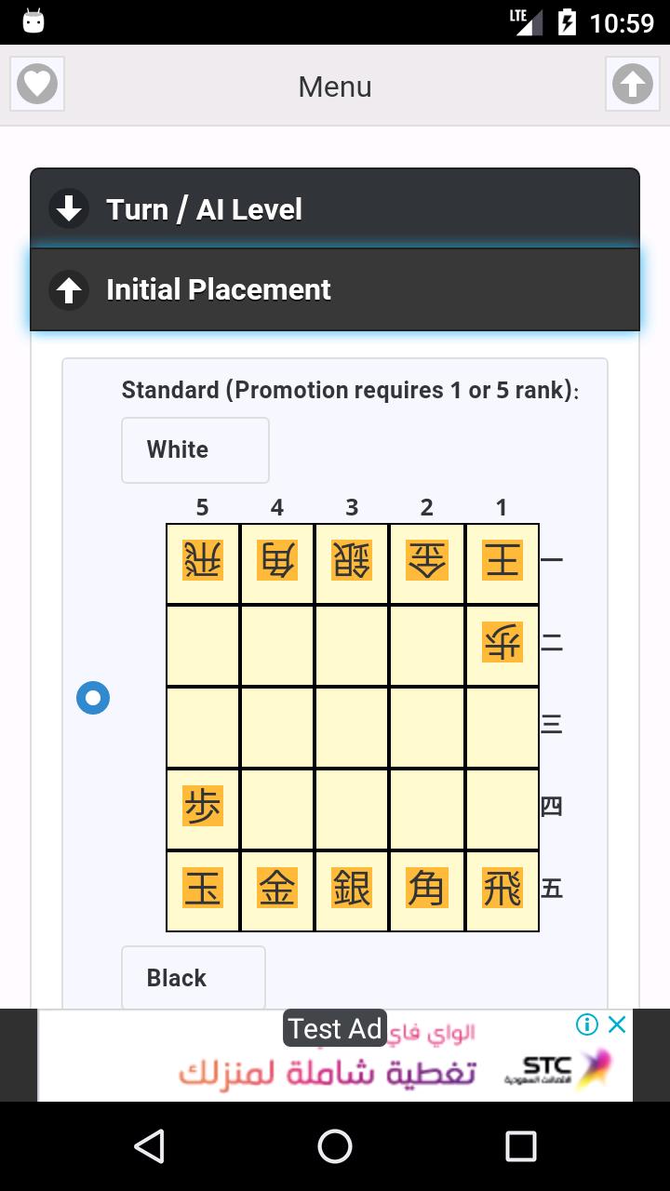Select the radio button beside the board
The height and width of the screenshot is (1191, 670).
[91, 697]
